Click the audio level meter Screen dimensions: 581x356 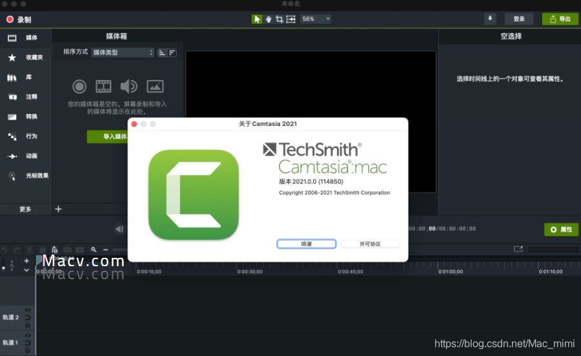point(554,249)
